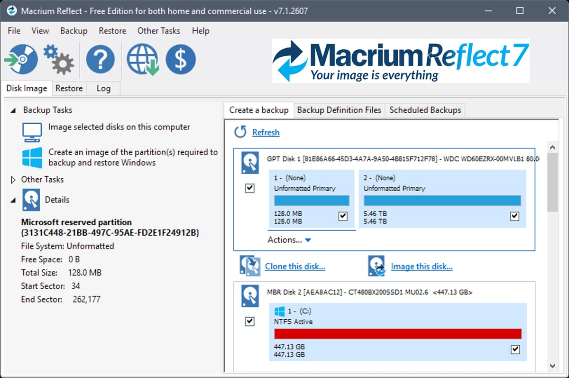Click the Details hard disk icon

tap(31, 200)
